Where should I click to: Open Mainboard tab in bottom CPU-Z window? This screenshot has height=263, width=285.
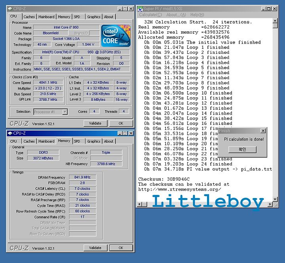click(x=46, y=141)
